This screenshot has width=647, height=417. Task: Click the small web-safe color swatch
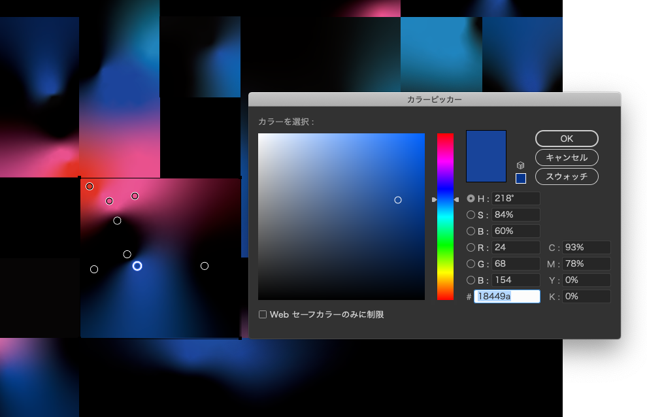click(x=521, y=178)
